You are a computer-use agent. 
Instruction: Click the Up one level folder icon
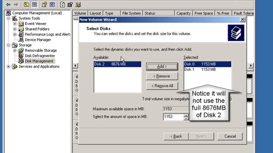coord(26,5)
